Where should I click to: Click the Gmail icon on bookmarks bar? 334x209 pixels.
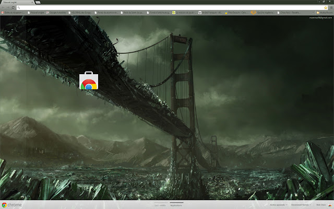click(x=3, y=13)
